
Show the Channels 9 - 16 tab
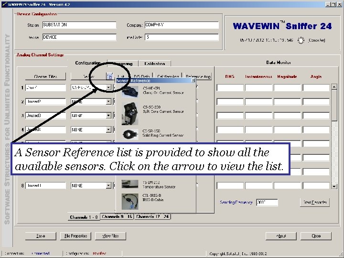(x=117, y=216)
